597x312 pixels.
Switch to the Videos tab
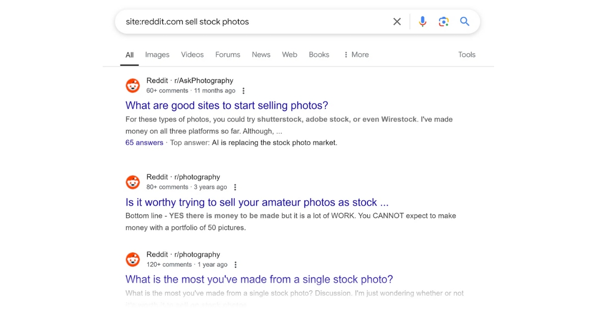point(193,55)
